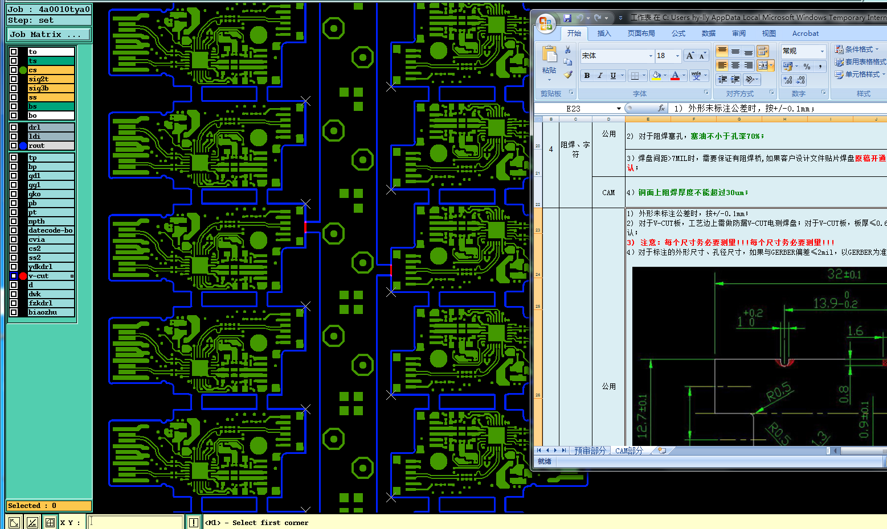Click the cell Borders icon

[635, 76]
